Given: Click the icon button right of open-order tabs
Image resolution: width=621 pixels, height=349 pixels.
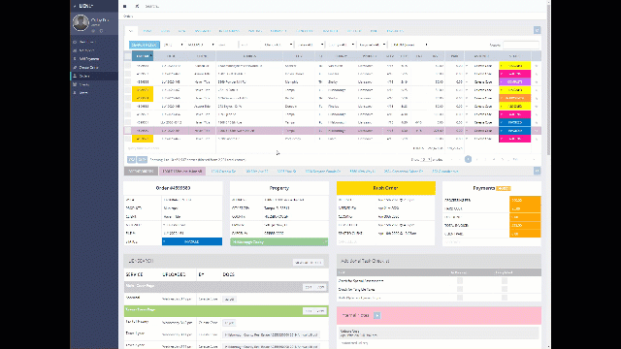Looking at the screenshot, I should pos(537,171).
